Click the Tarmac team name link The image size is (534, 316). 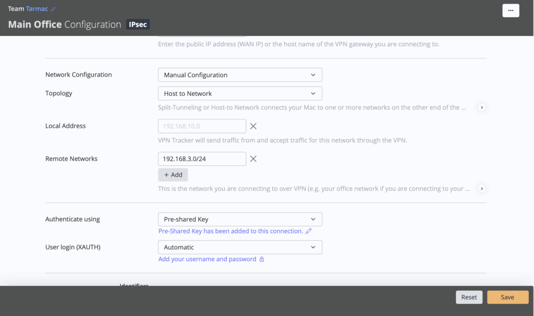(x=37, y=9)
